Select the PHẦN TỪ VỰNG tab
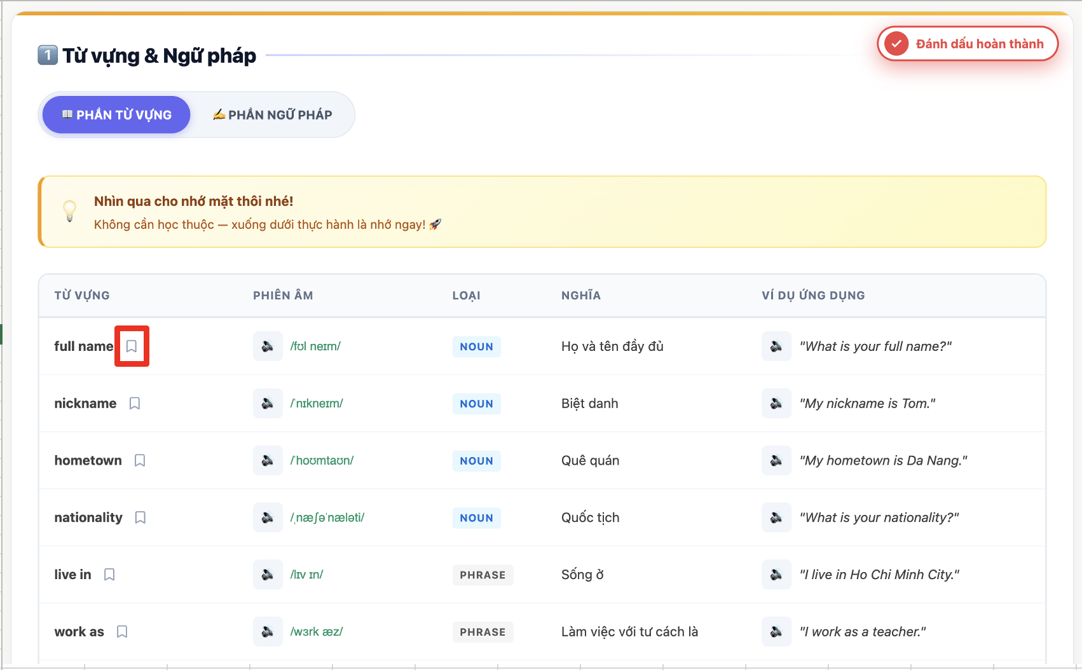Screen dimensions: 1082x670 pyautogui.click(x=116, y=115)
